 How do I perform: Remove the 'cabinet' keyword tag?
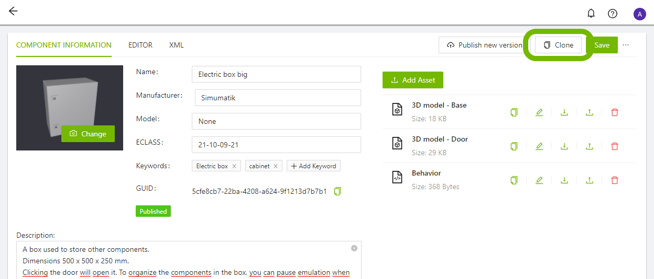click(276, 166)
